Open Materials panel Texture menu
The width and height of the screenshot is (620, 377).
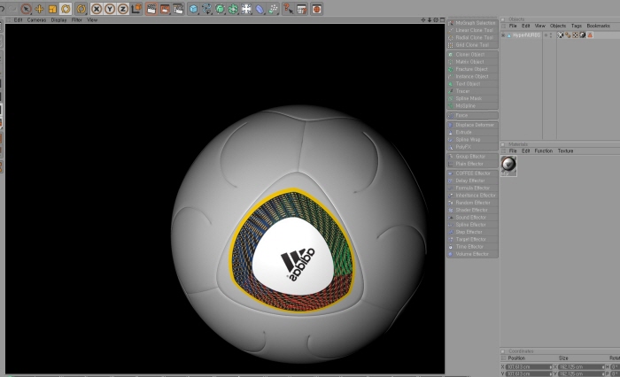565,151
